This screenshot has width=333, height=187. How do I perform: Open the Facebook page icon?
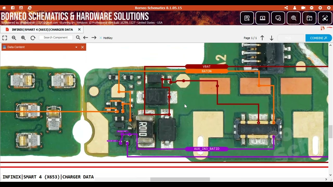tap(13, 8)
